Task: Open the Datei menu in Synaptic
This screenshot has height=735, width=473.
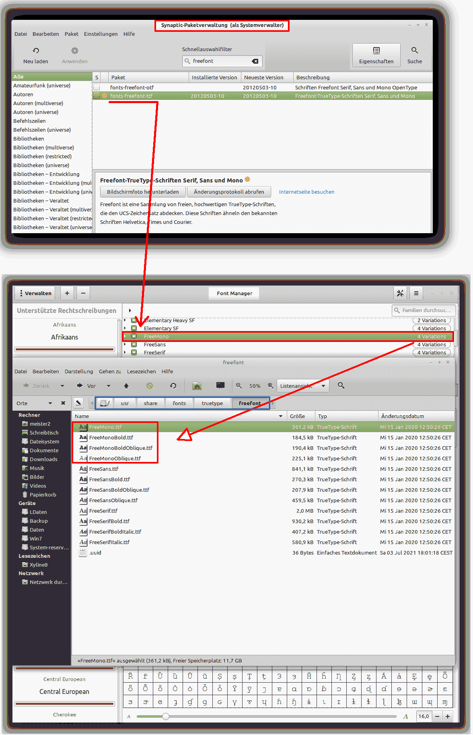Action: point(21,34)
